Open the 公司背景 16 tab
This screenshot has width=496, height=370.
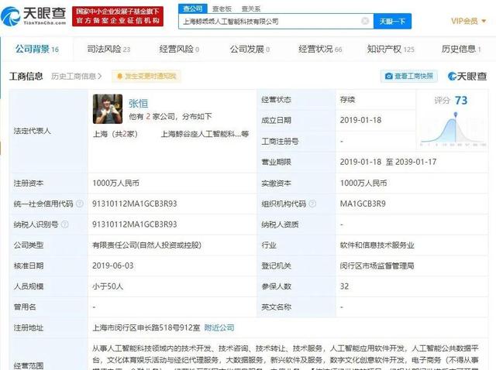click(x=37, y=49)
